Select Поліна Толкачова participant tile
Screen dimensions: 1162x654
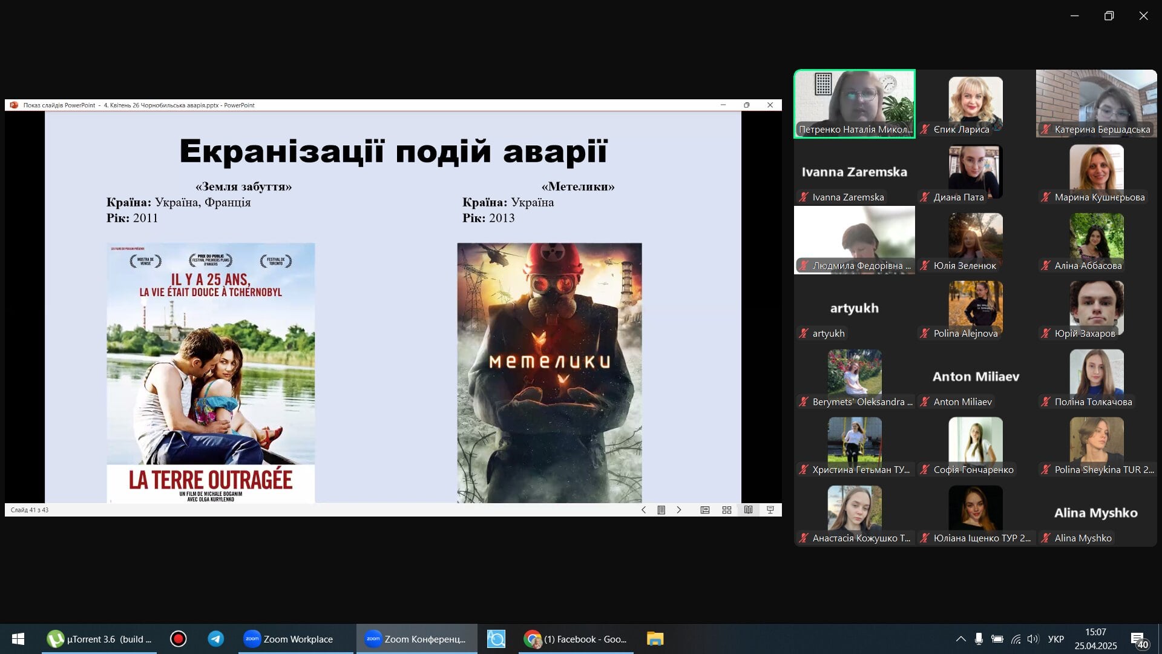click(1097, 376)
